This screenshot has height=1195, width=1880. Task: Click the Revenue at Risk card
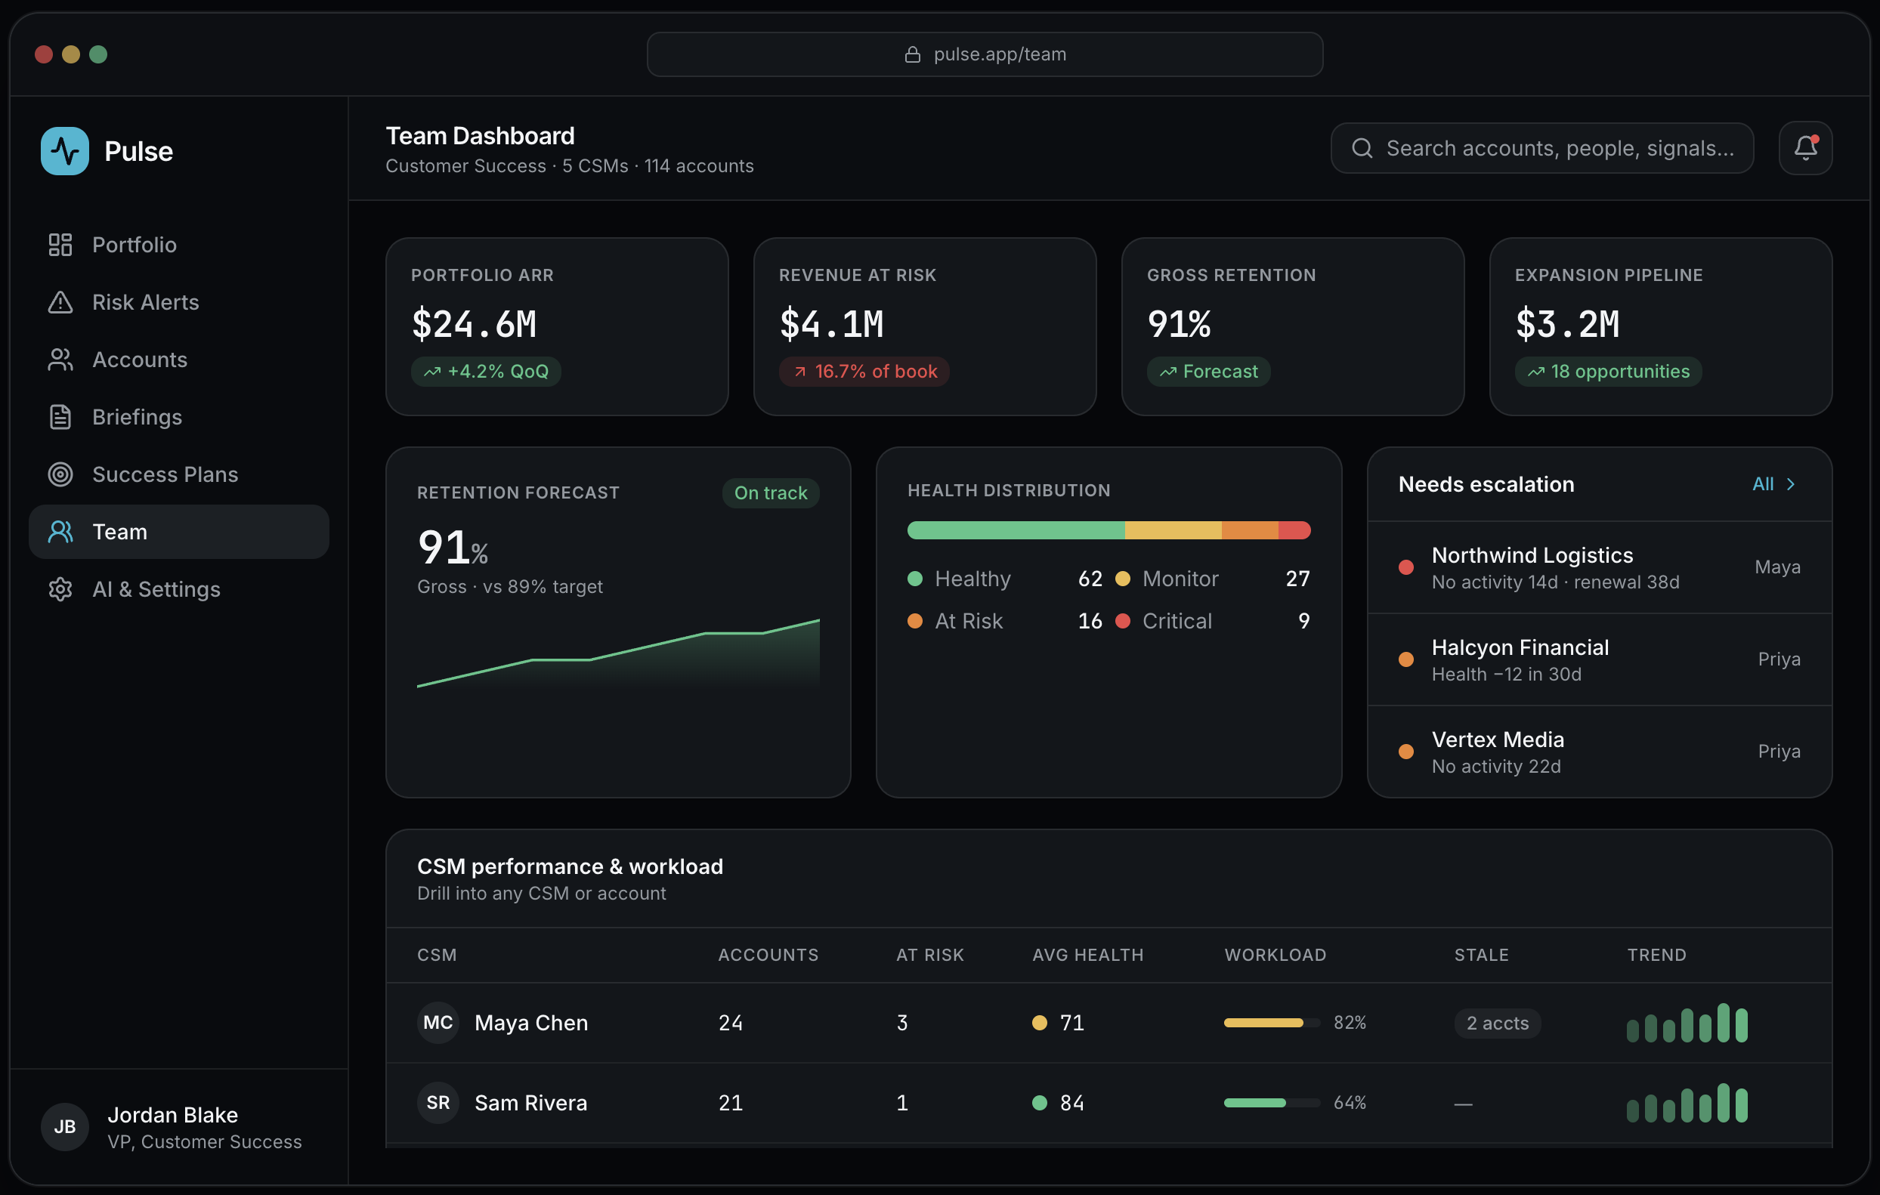point(924,326)
